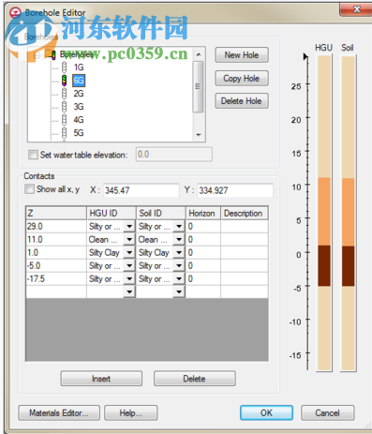Click the orange Soil column layer
Viewport: 372px width, 434px height.
tap(348, 212)
